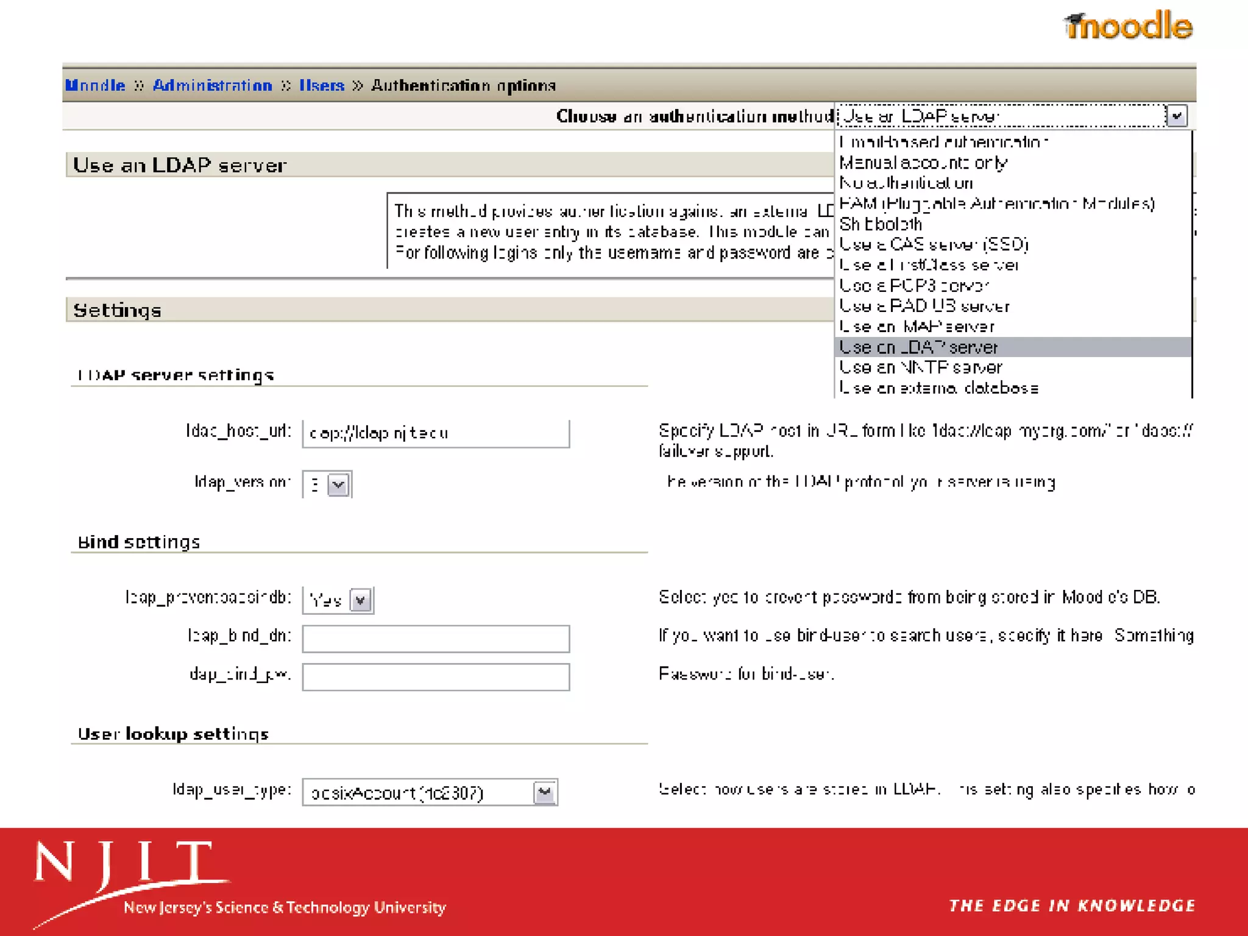Viewport: 1248px width, 936px height.
Task: Choose PAM (Pluggable Authentication Modules) option
Action: [x=1013, y=204]
